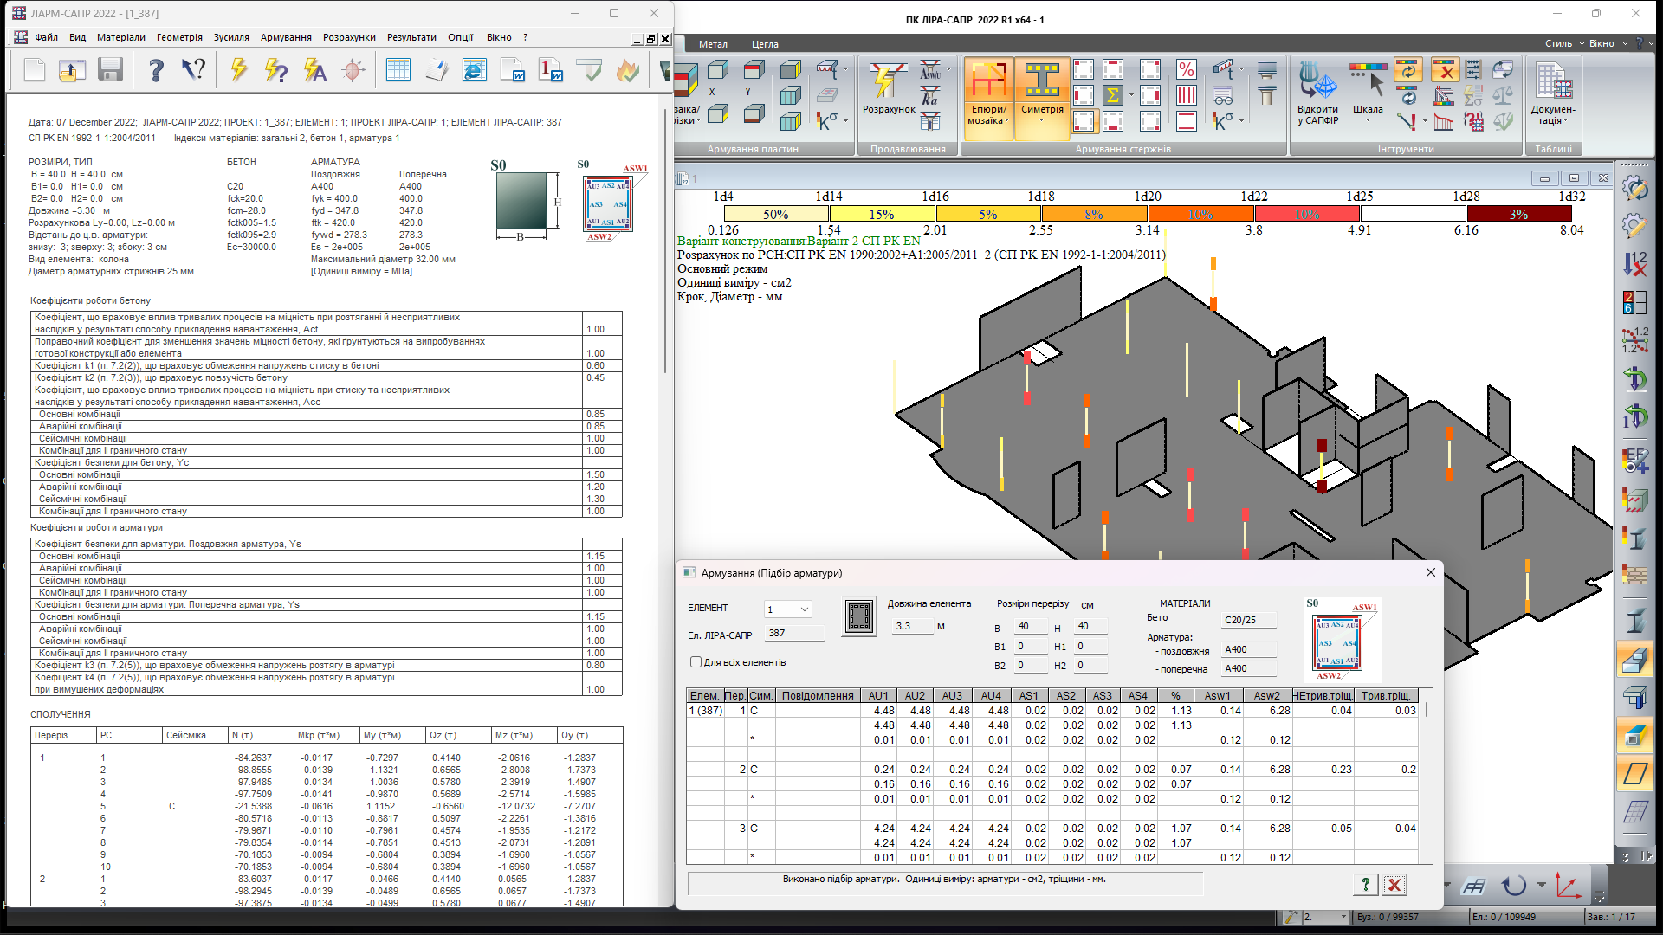Click the lightning bolt calculation icon
The height and width of the screenshot is (935, 1663).
238,69
